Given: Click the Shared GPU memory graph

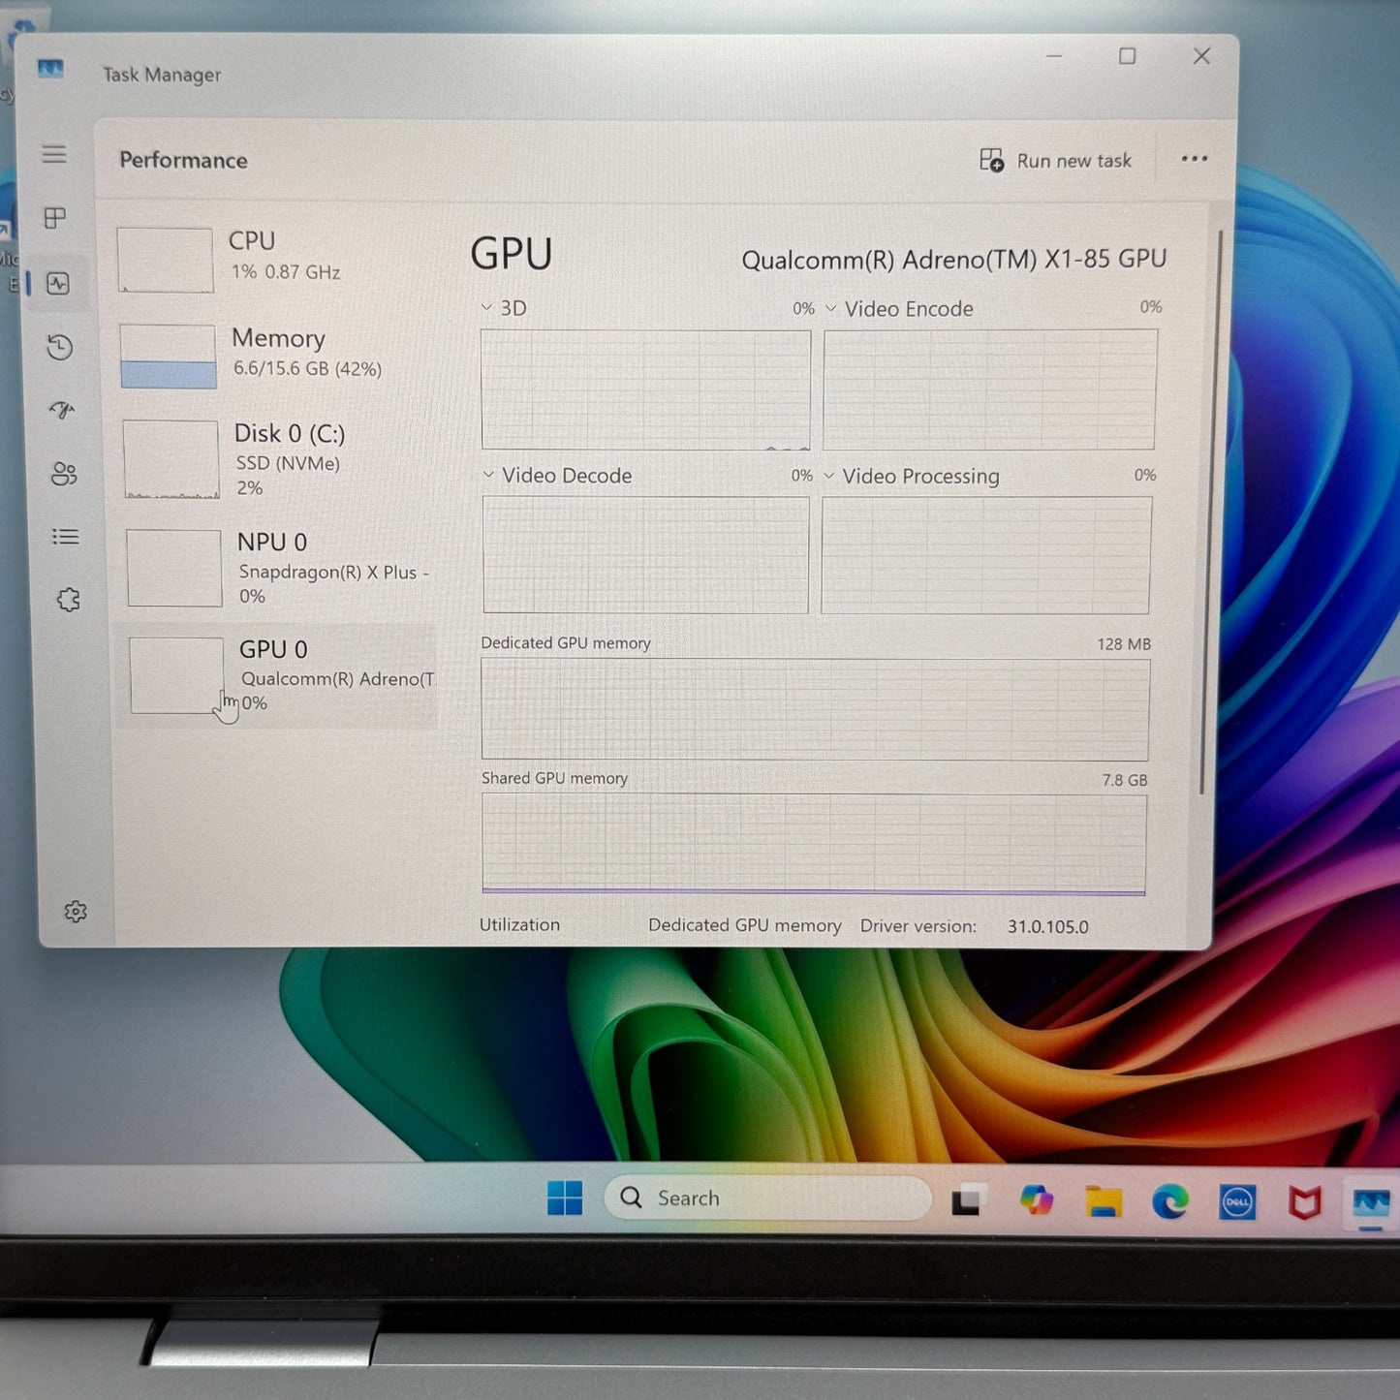Looking at the screenshot, I should click(x=814, y=844).
